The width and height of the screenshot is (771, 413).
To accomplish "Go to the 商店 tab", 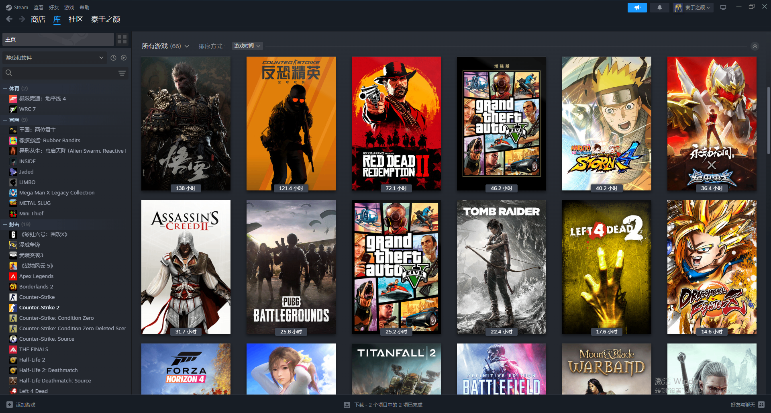I will tap(38, 19).
